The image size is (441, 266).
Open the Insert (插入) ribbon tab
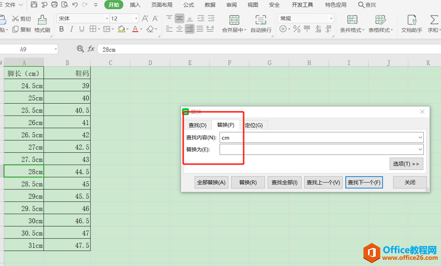[x=135, y=5]
